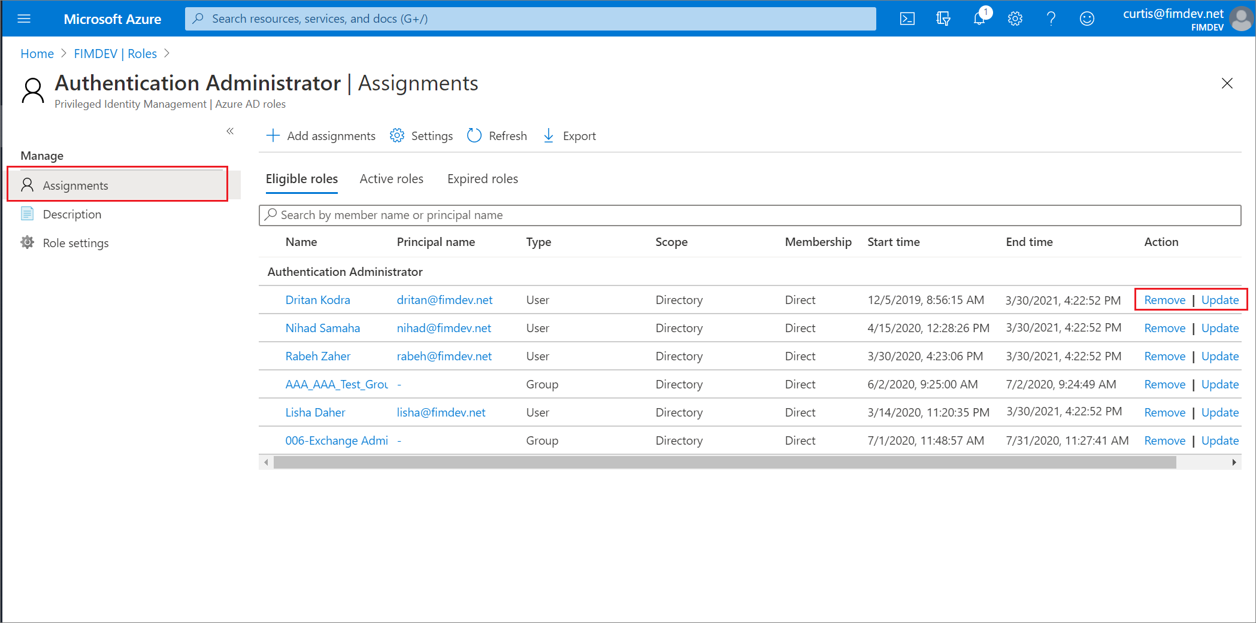The width and height of the screenshot is (1256, 623).
Task: Open Lisha Daher member link
Action: [x=316, y=412]
